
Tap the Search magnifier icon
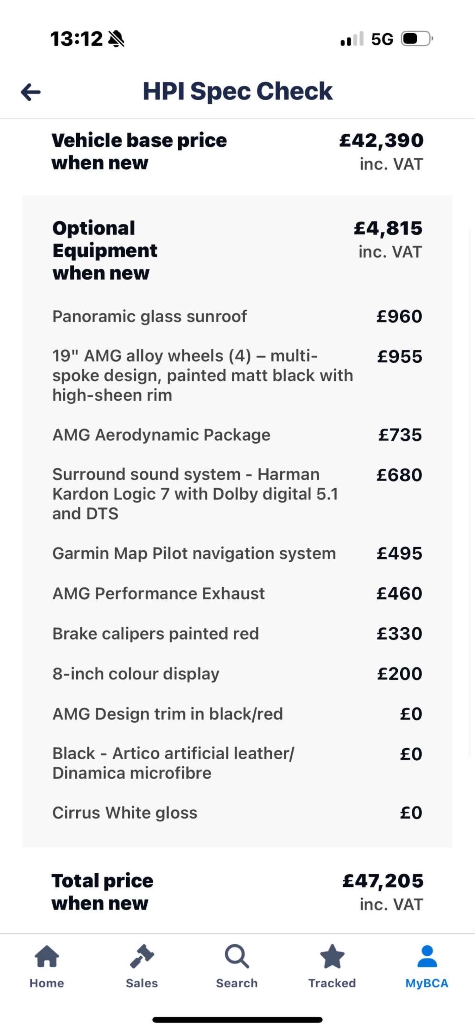(x=237, y=957)
